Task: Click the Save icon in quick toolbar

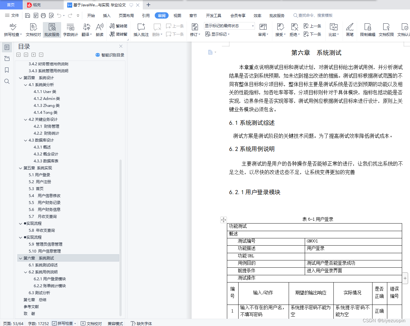Action: [27, 15]
